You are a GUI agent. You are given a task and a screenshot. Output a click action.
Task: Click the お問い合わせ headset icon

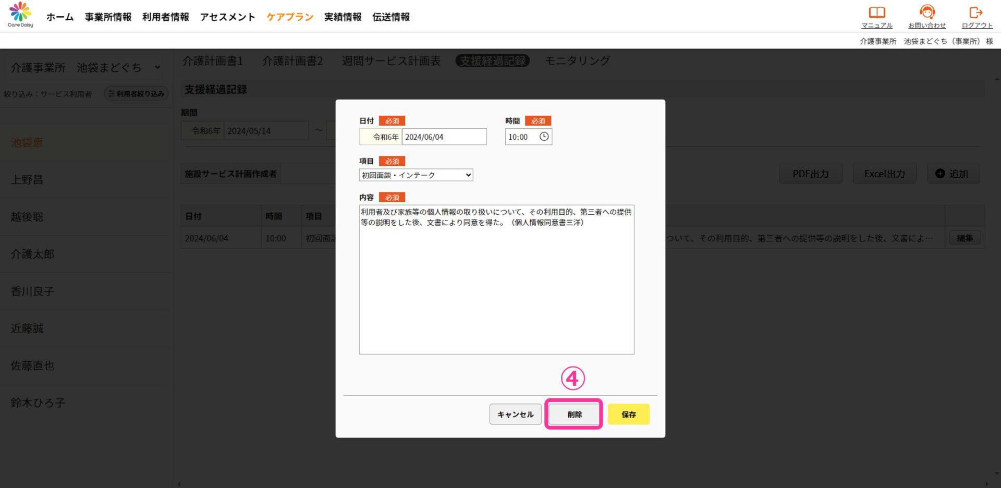(926, 12)
